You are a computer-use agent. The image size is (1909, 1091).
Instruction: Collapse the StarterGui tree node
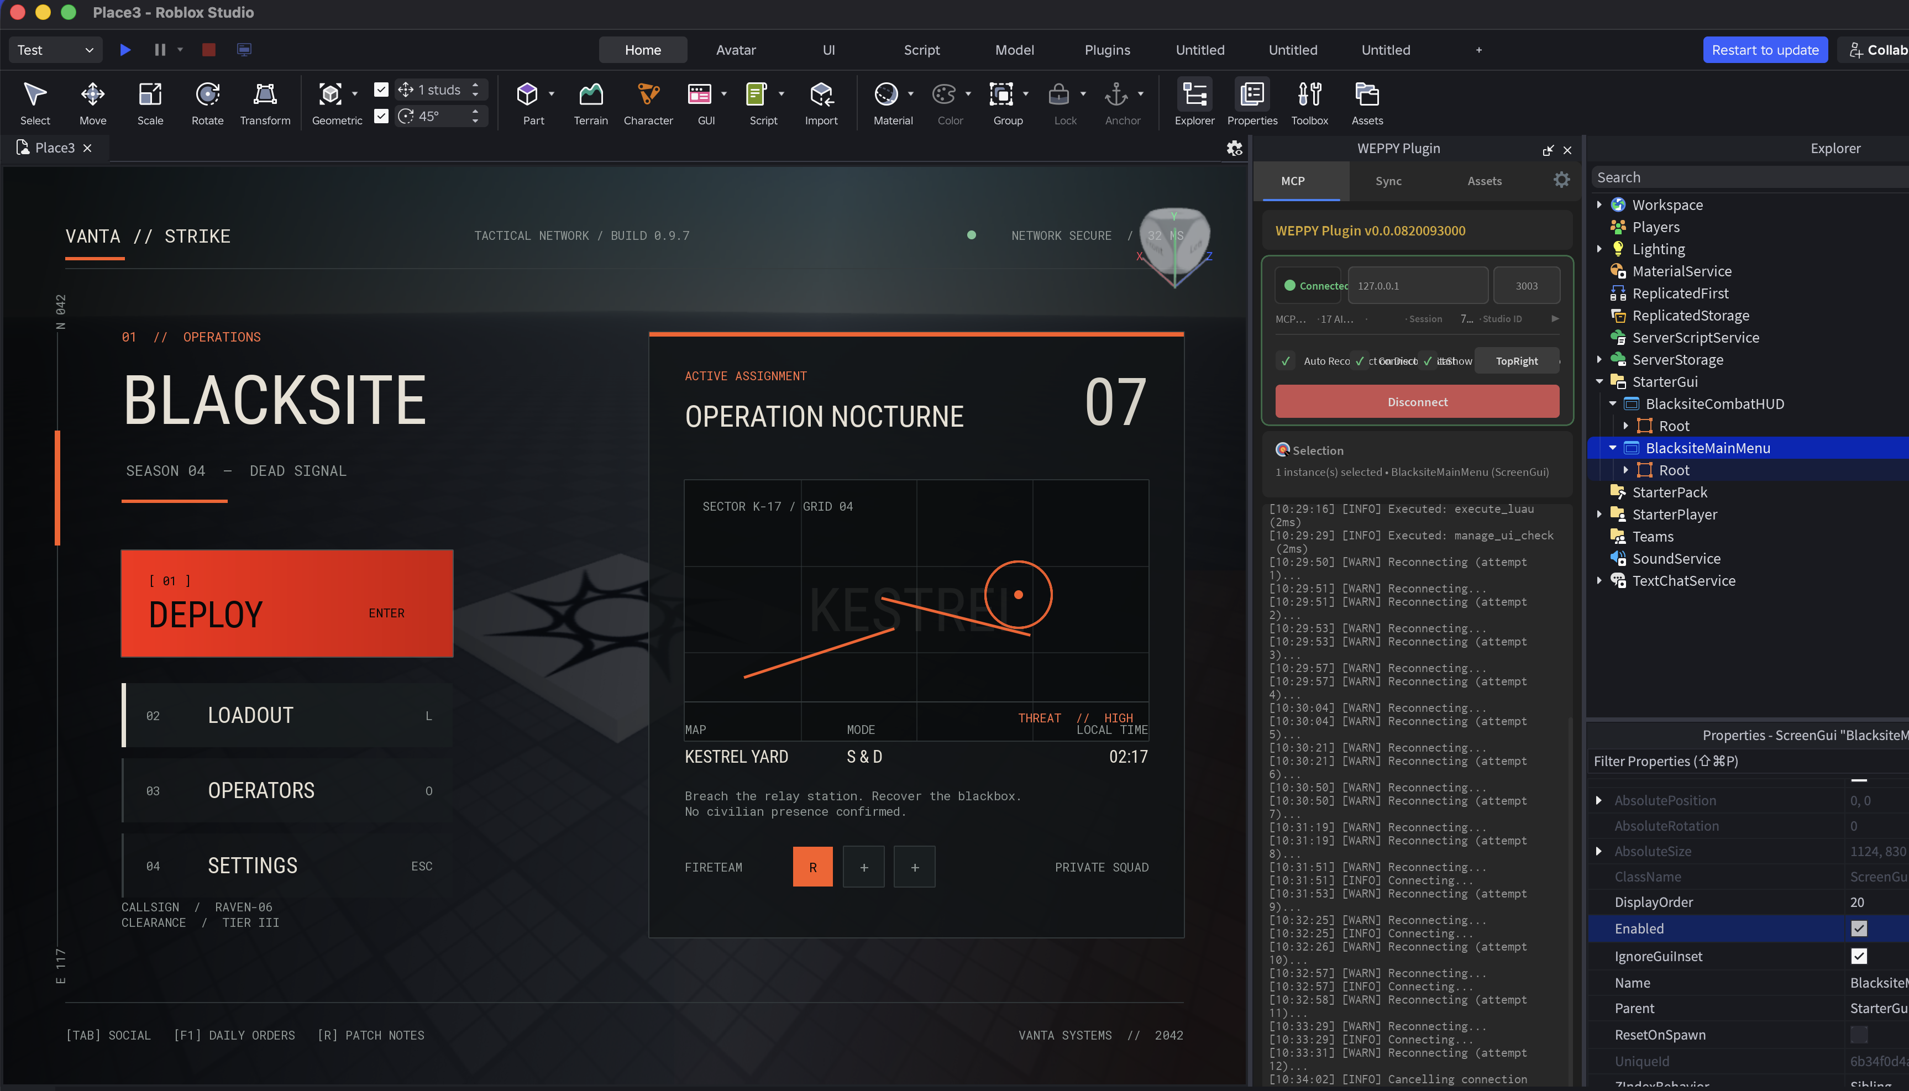(1599, 381)
